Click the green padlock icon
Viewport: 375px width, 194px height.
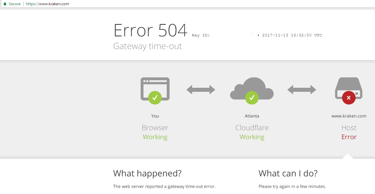(x=5, y=4)
